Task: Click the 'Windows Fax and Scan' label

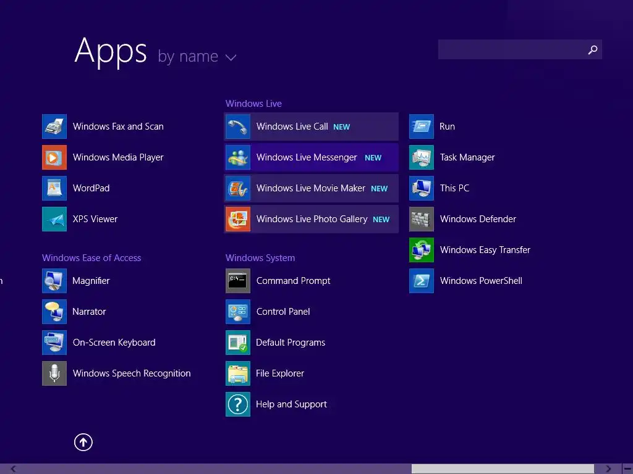Action: click(x=118, y=127)
